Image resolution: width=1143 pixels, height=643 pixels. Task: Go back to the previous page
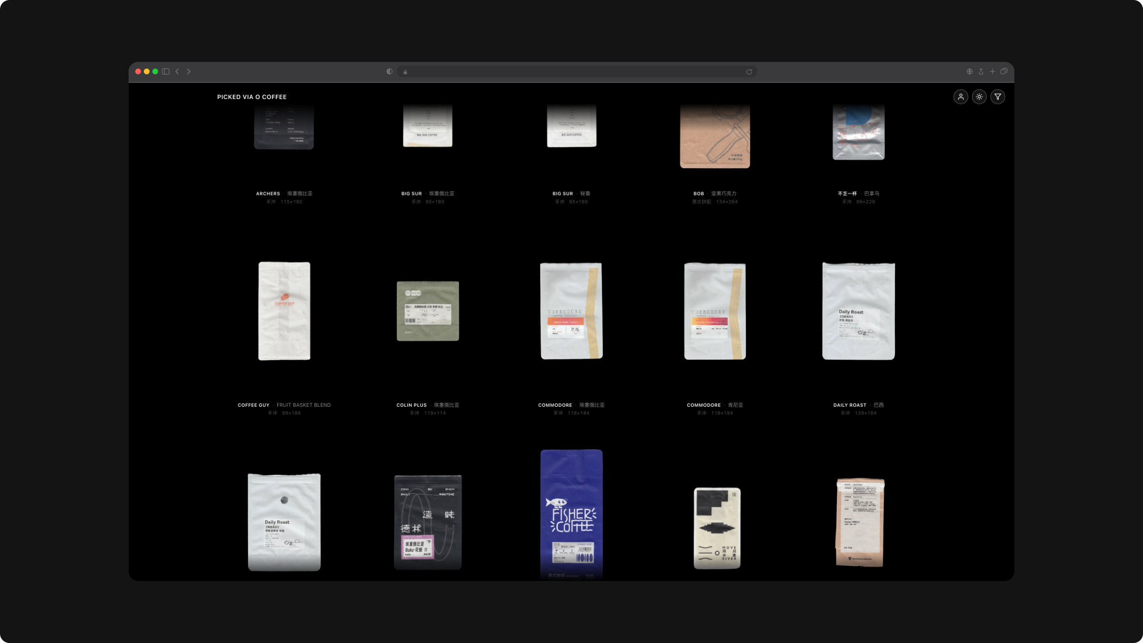(x=177, y=71)
